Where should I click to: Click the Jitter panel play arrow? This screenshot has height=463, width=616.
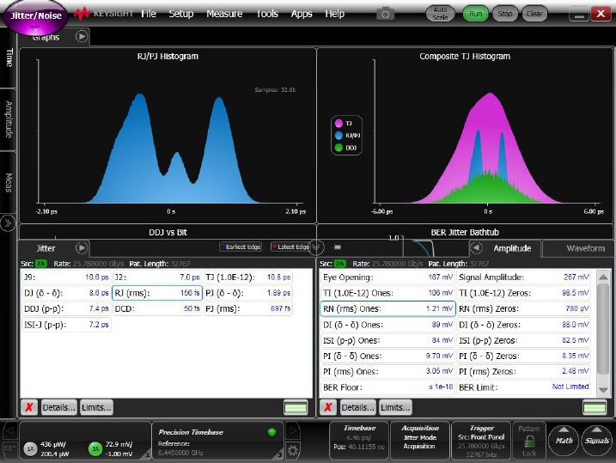pyautogui.click(x=82, y=248)
